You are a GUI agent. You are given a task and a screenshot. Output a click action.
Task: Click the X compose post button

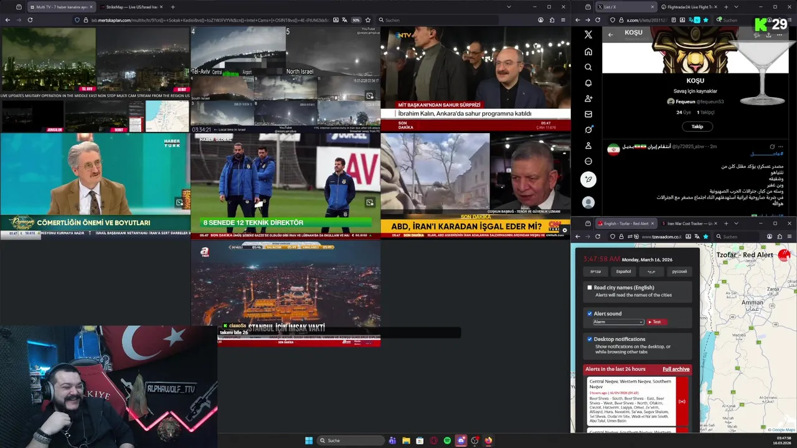click(x=588, y=180)
